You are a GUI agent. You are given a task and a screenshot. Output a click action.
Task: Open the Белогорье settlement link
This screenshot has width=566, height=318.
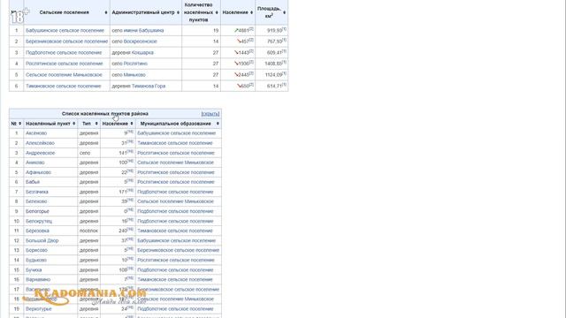click(x=37, y=212)
